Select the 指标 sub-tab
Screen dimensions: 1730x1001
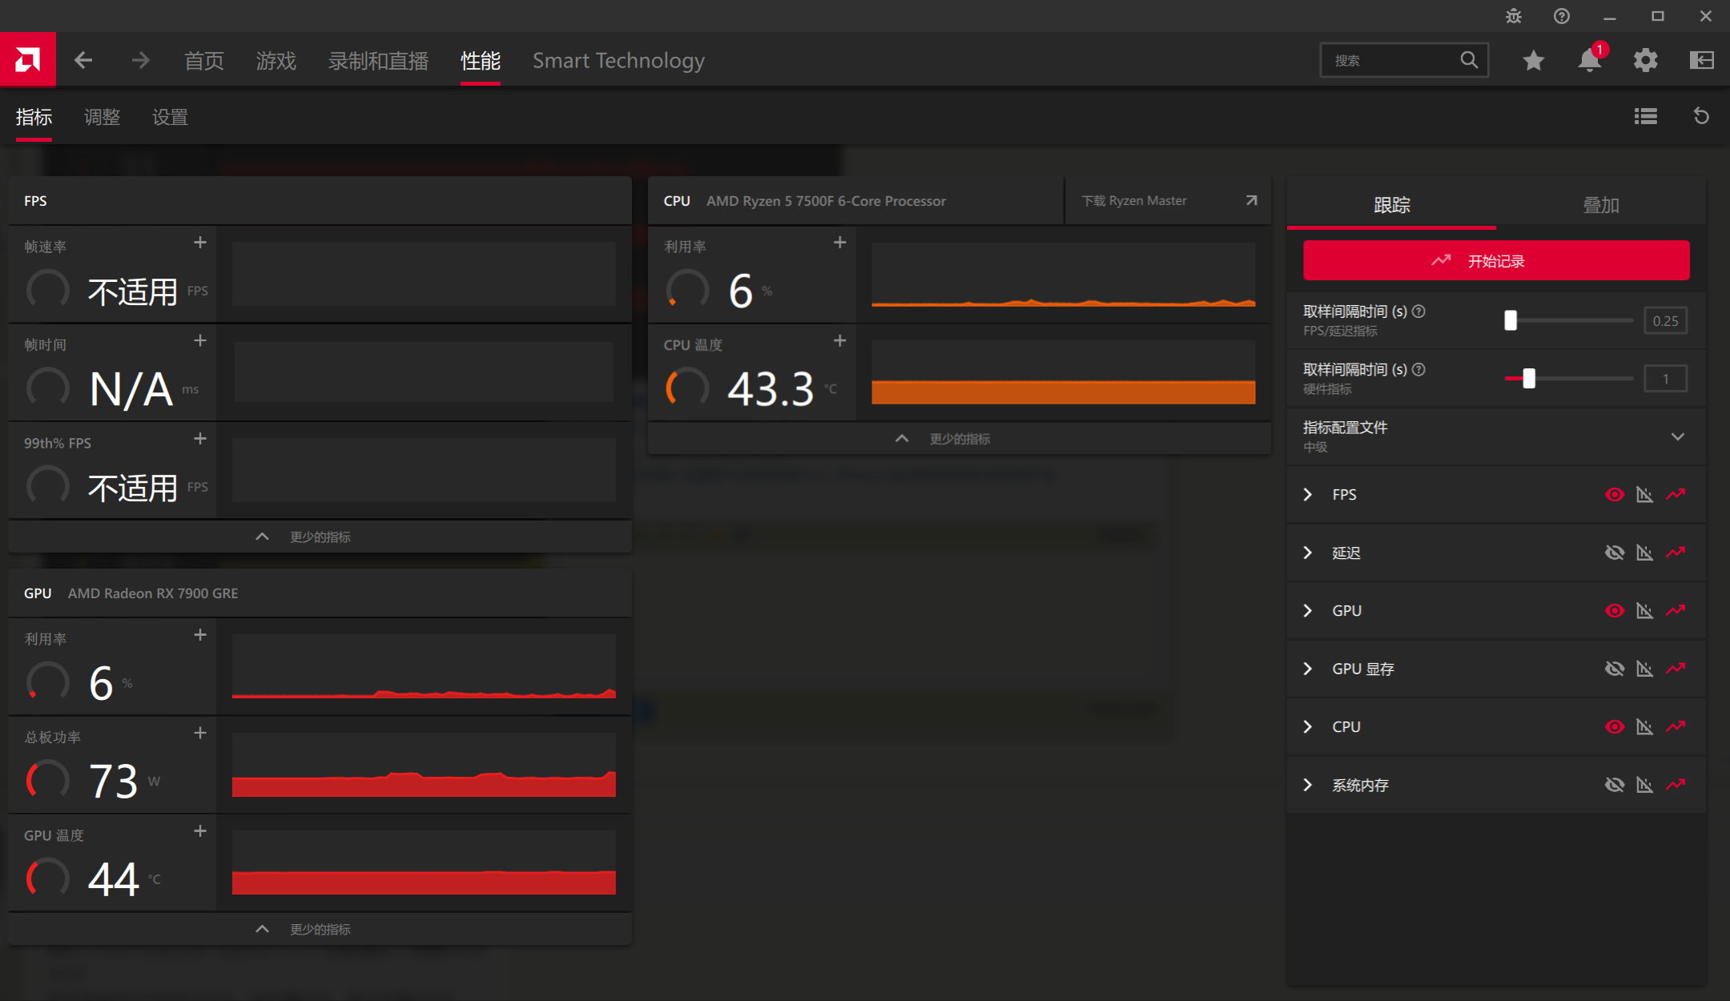34,117
